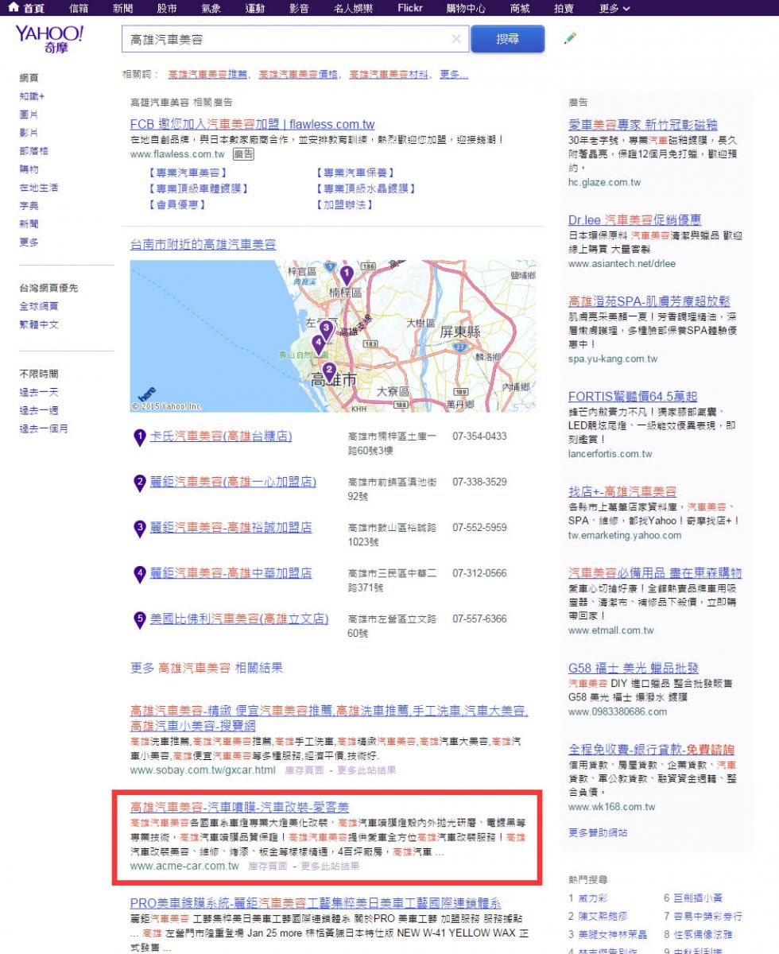Click 更多 高雄汽車美容 相關結果
Viewport: 779px width, 954px height.
207,668
